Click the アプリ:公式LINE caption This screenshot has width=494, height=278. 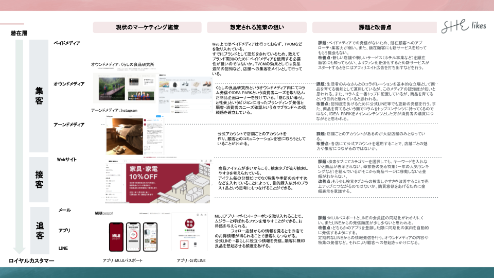191,260
